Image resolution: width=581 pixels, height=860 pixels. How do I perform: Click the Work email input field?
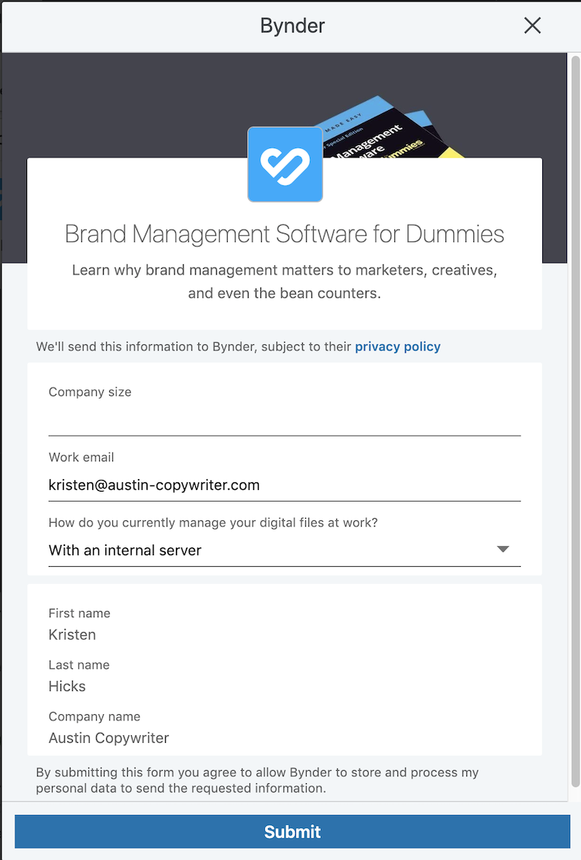[x=284, y=485]
